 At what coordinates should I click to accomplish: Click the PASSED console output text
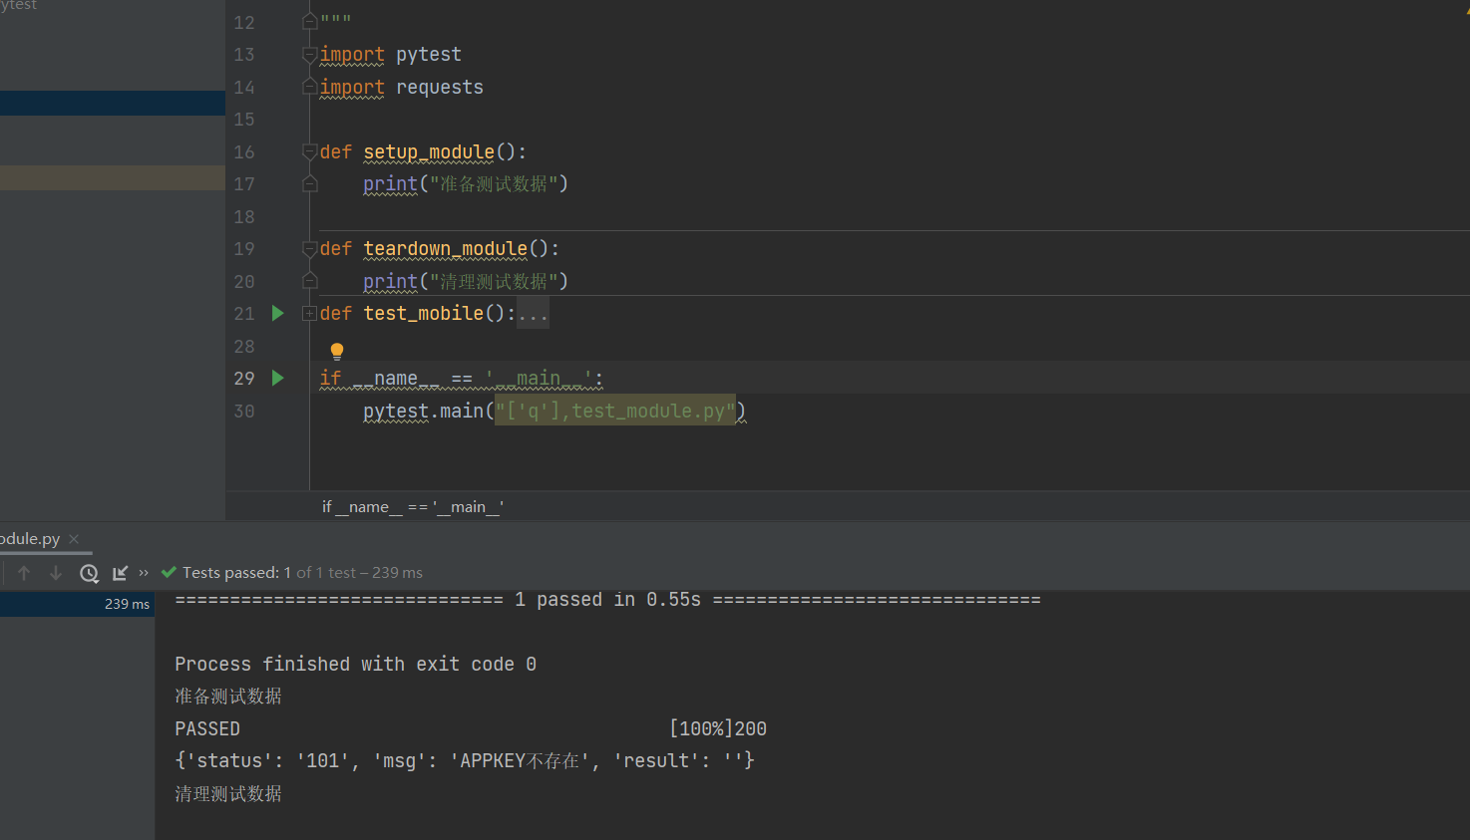point(207,728)
